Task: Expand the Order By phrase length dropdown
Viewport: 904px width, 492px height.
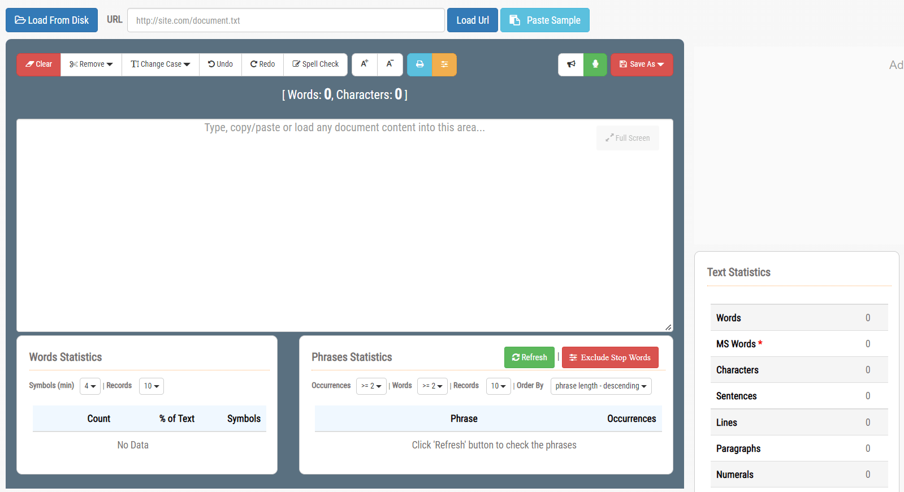Action: 601,386
